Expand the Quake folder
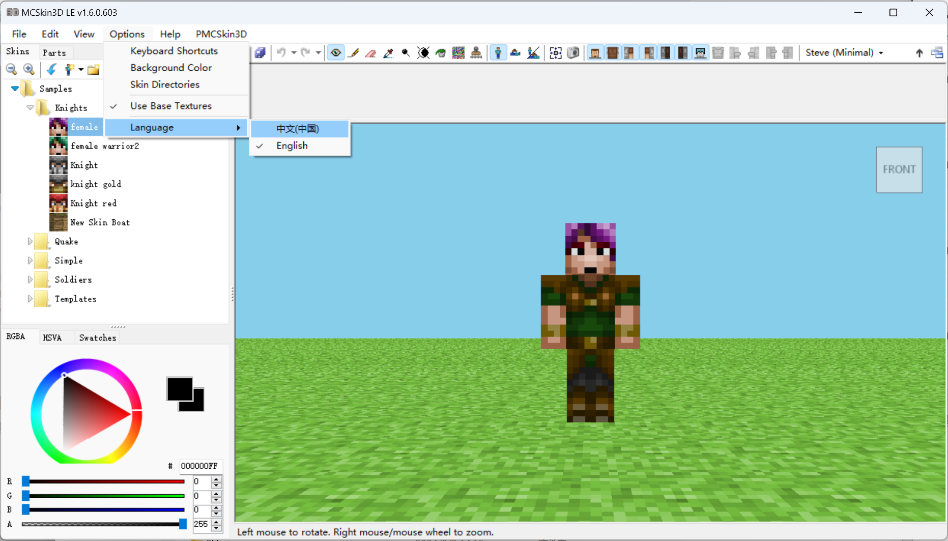 coord(30,242)
